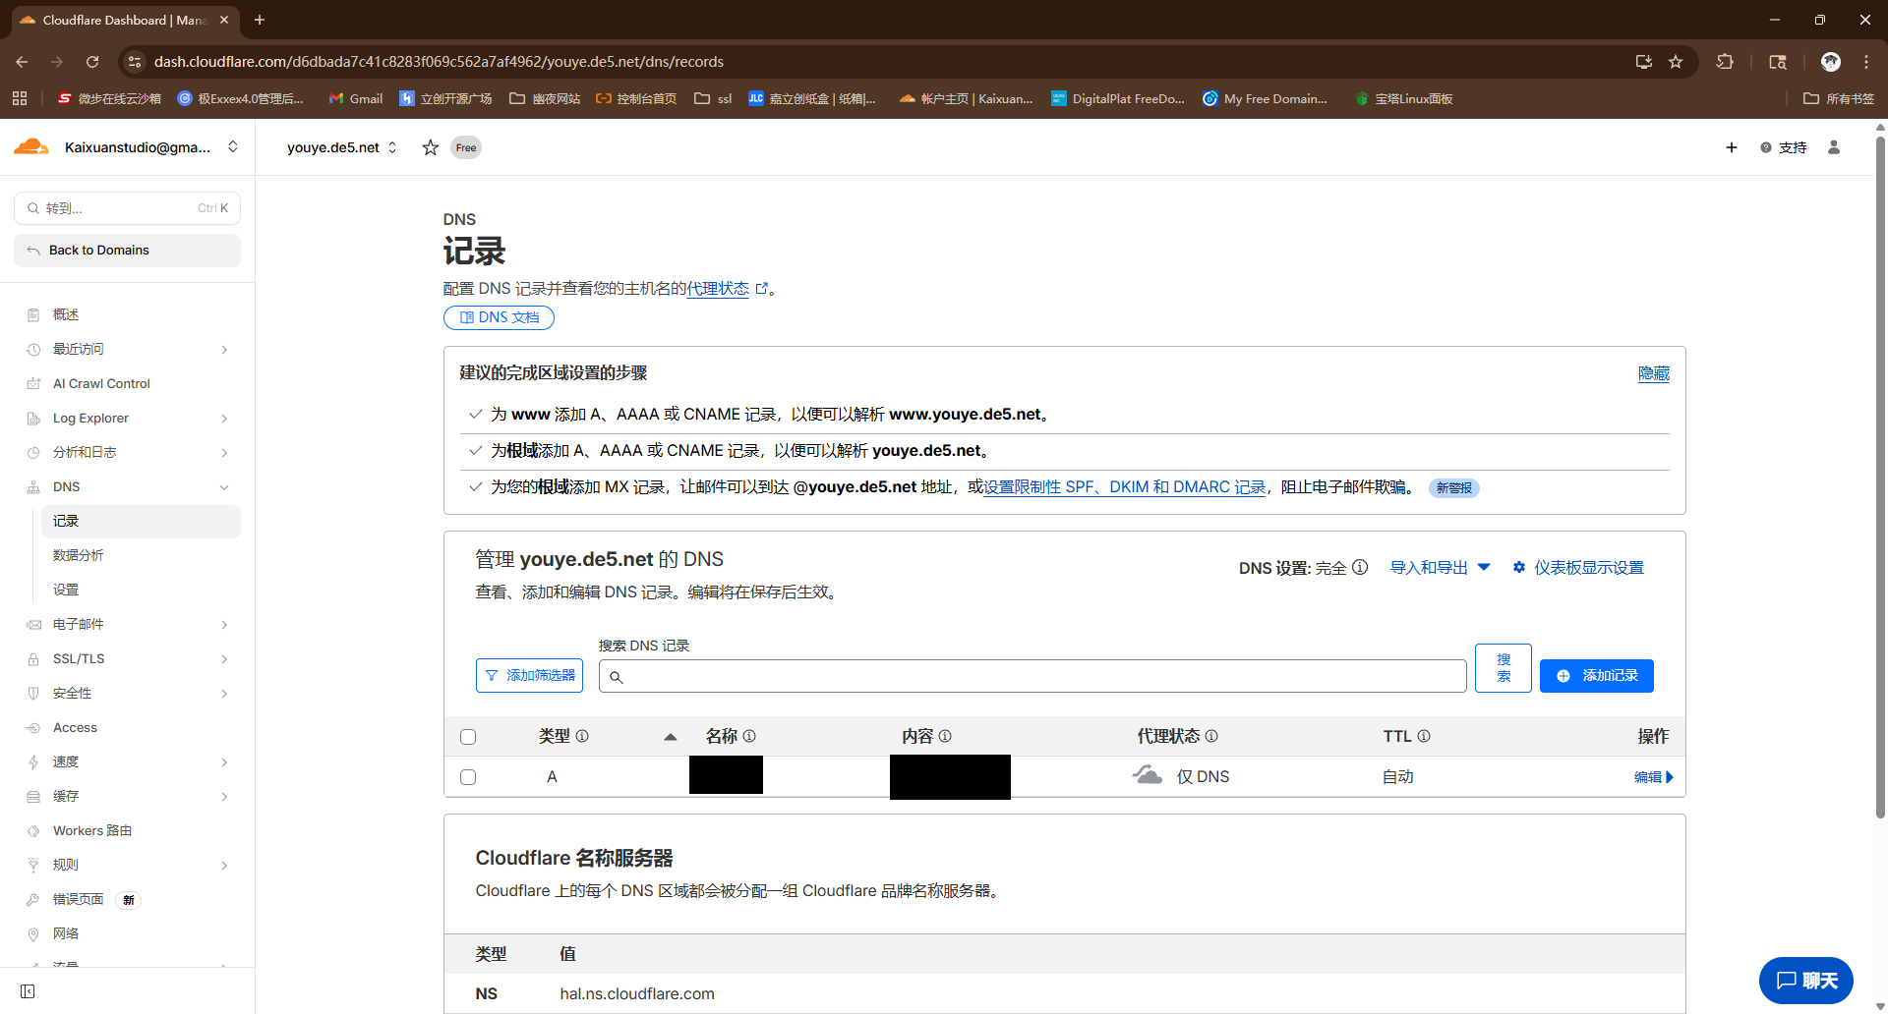Open the 聊天 chat widget

coord(1805,981)
